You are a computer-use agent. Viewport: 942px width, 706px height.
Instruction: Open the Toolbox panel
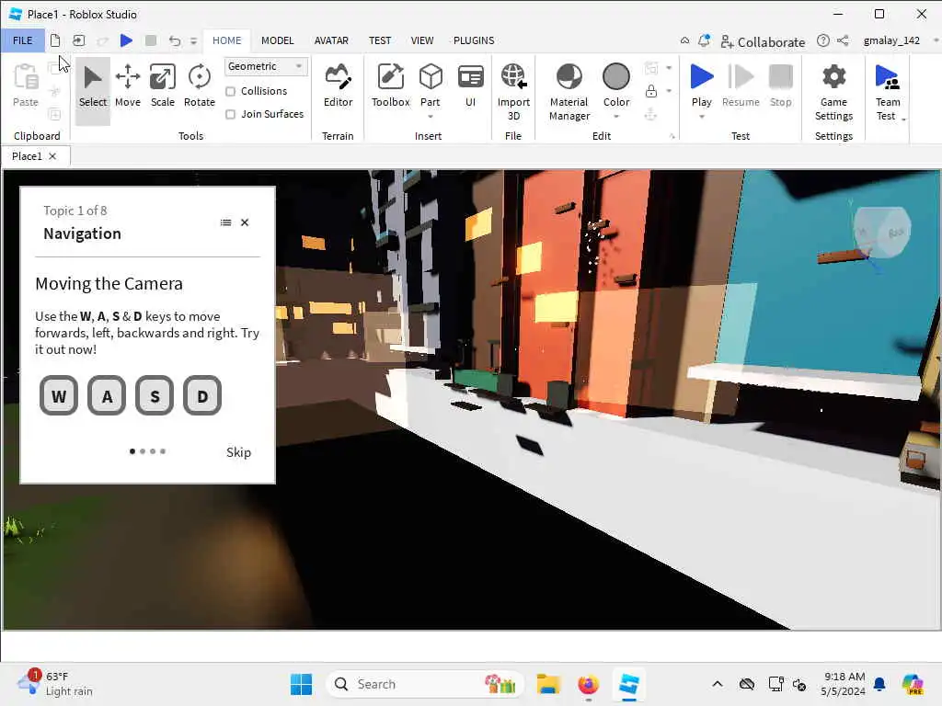390,86
